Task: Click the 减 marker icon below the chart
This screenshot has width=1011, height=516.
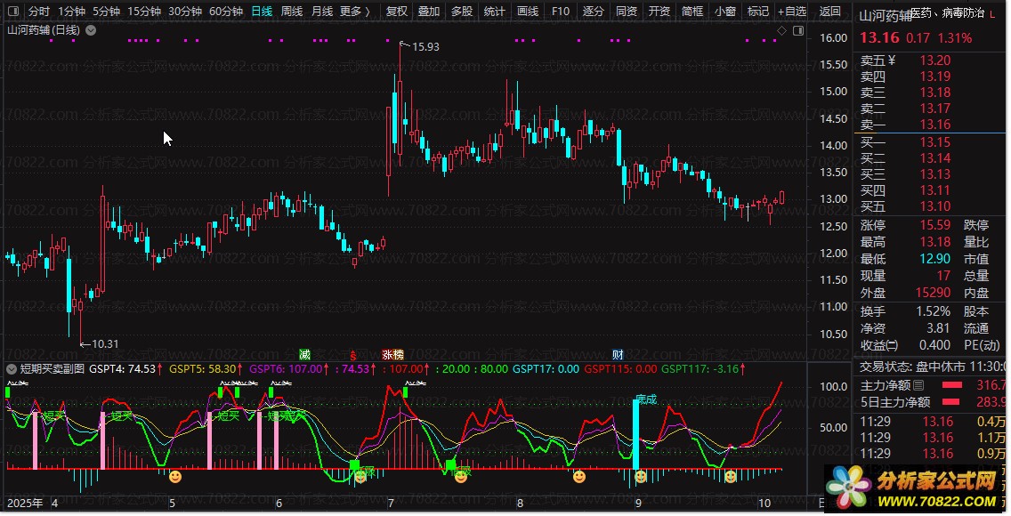Action: pos(305,355)
